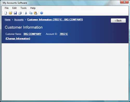Open help via the blue question icon
The height and width of the screenshot is (102, 130).
tap(42, 13)
